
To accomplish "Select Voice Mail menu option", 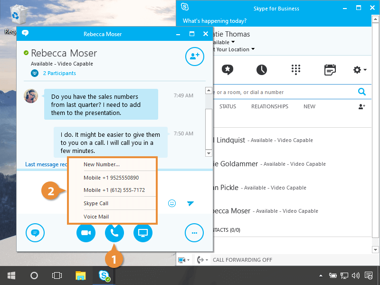I will pyautogui.click(x=96, y=217).
